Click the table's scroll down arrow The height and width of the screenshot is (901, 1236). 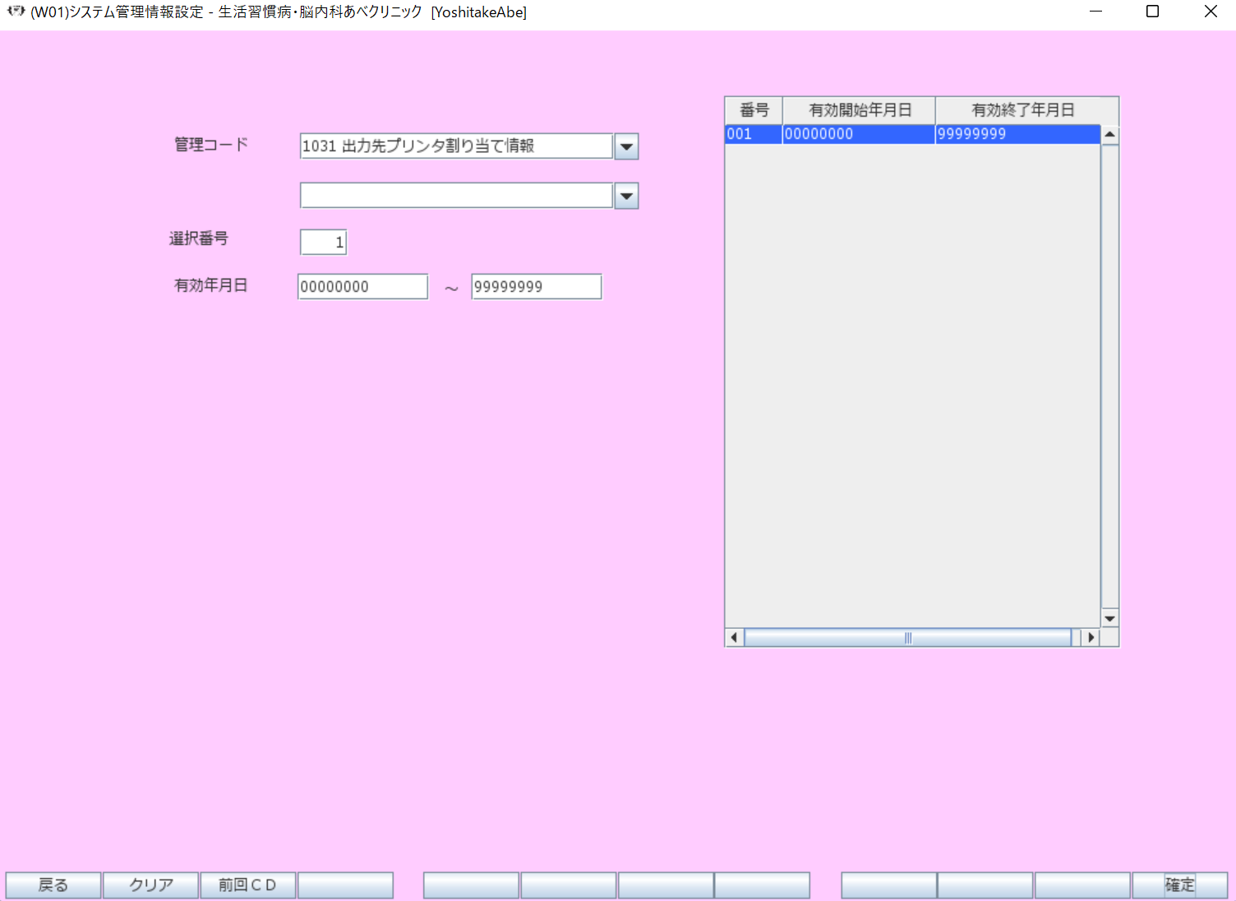[x=1109, y=618]
